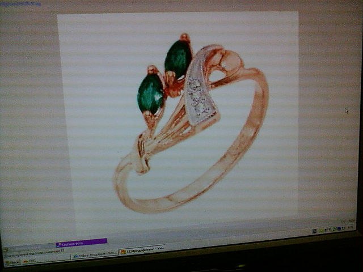The height and width of the screenshot is (272, 363).
Task: Click the keyboard language indicator in tray
Action: (314, 231)
